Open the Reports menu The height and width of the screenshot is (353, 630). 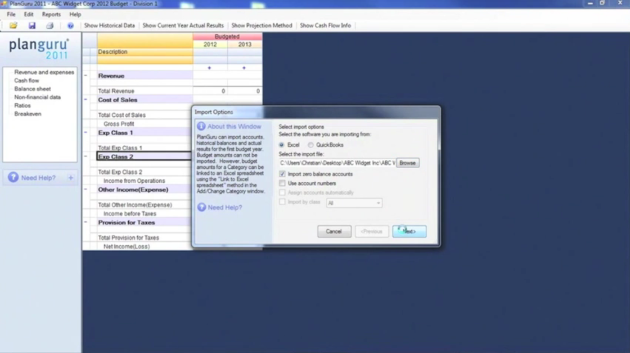coord(51,15)
